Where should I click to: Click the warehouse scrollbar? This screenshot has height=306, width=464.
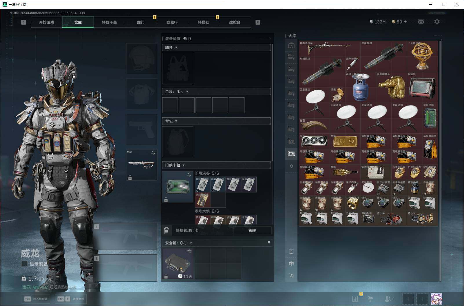(440, 161)
